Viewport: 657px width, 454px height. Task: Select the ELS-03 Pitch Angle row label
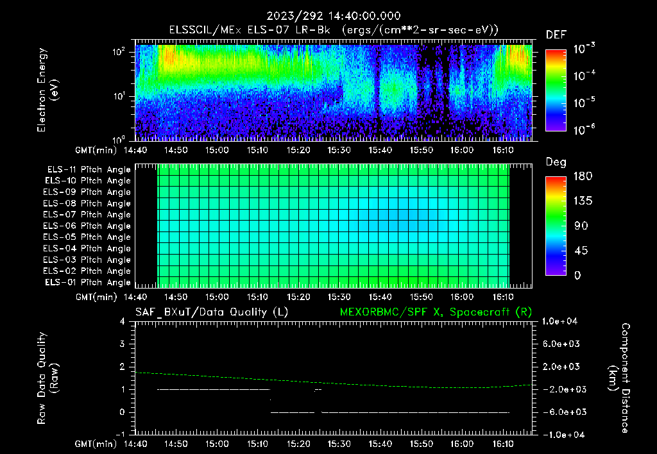(x=87, y=260)
